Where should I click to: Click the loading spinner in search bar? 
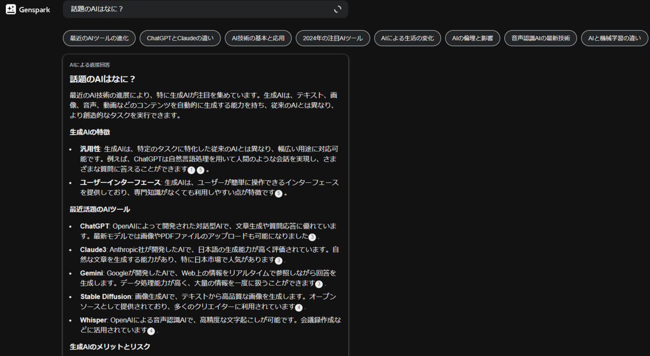click(338, 9)
